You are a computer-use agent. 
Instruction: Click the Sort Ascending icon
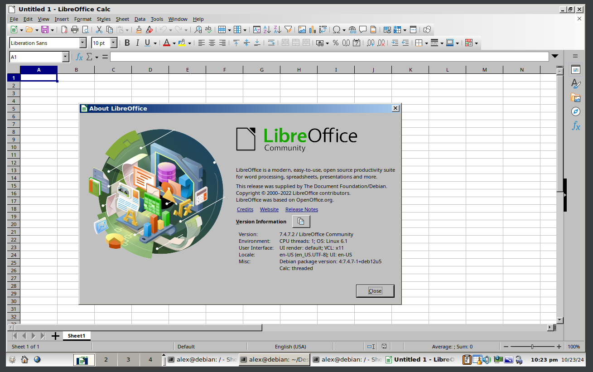[x=267, y=30]
